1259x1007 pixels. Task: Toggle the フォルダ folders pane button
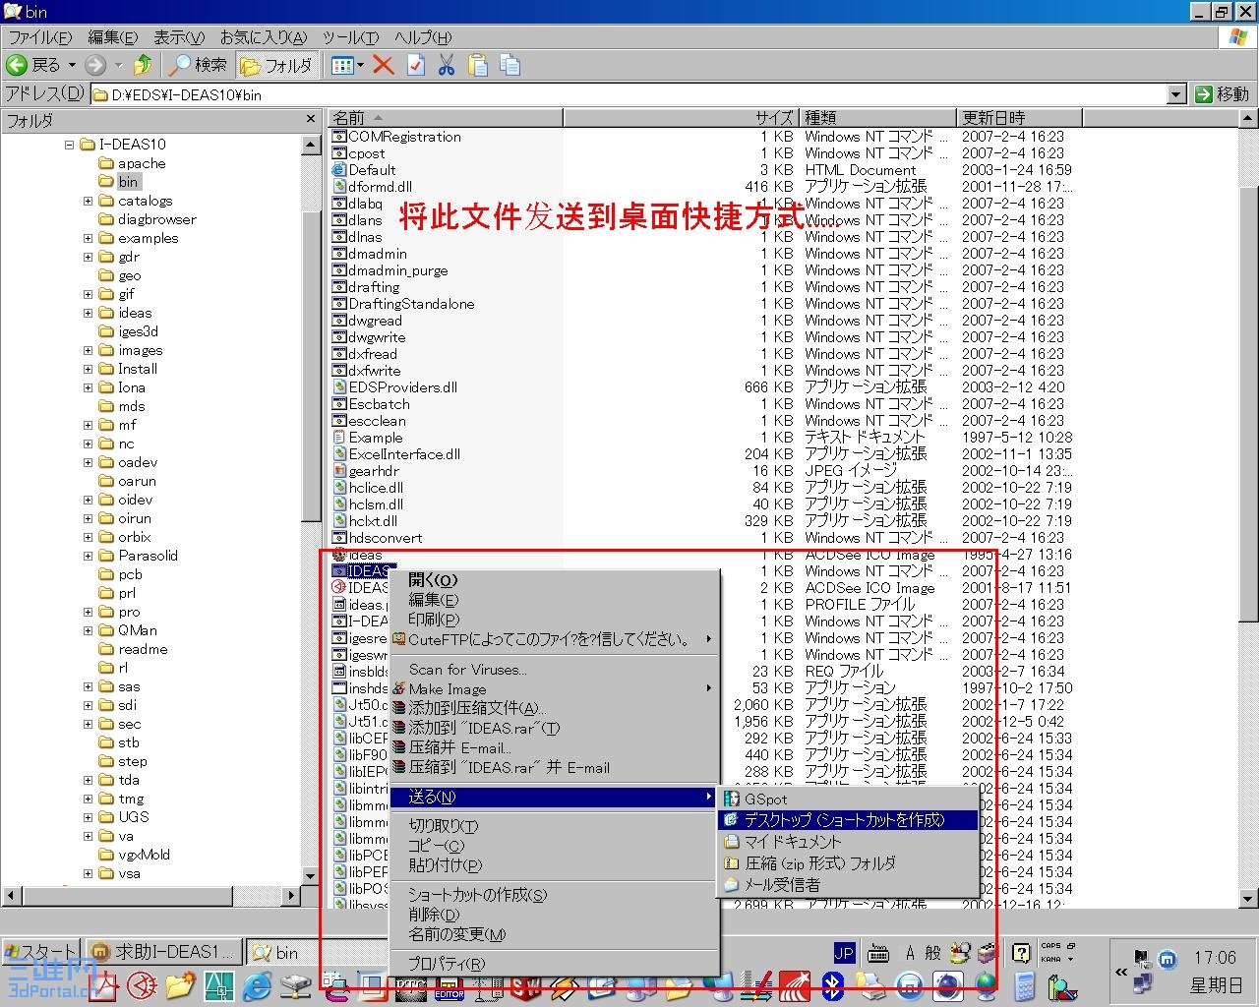(x=276, y=65)
